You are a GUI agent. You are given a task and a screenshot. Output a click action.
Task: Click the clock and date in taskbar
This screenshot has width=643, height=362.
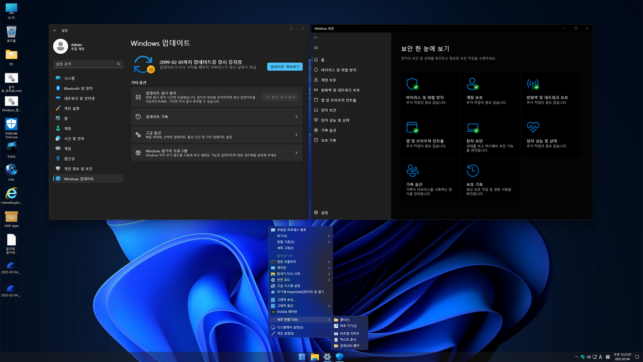tap(622, 357)
